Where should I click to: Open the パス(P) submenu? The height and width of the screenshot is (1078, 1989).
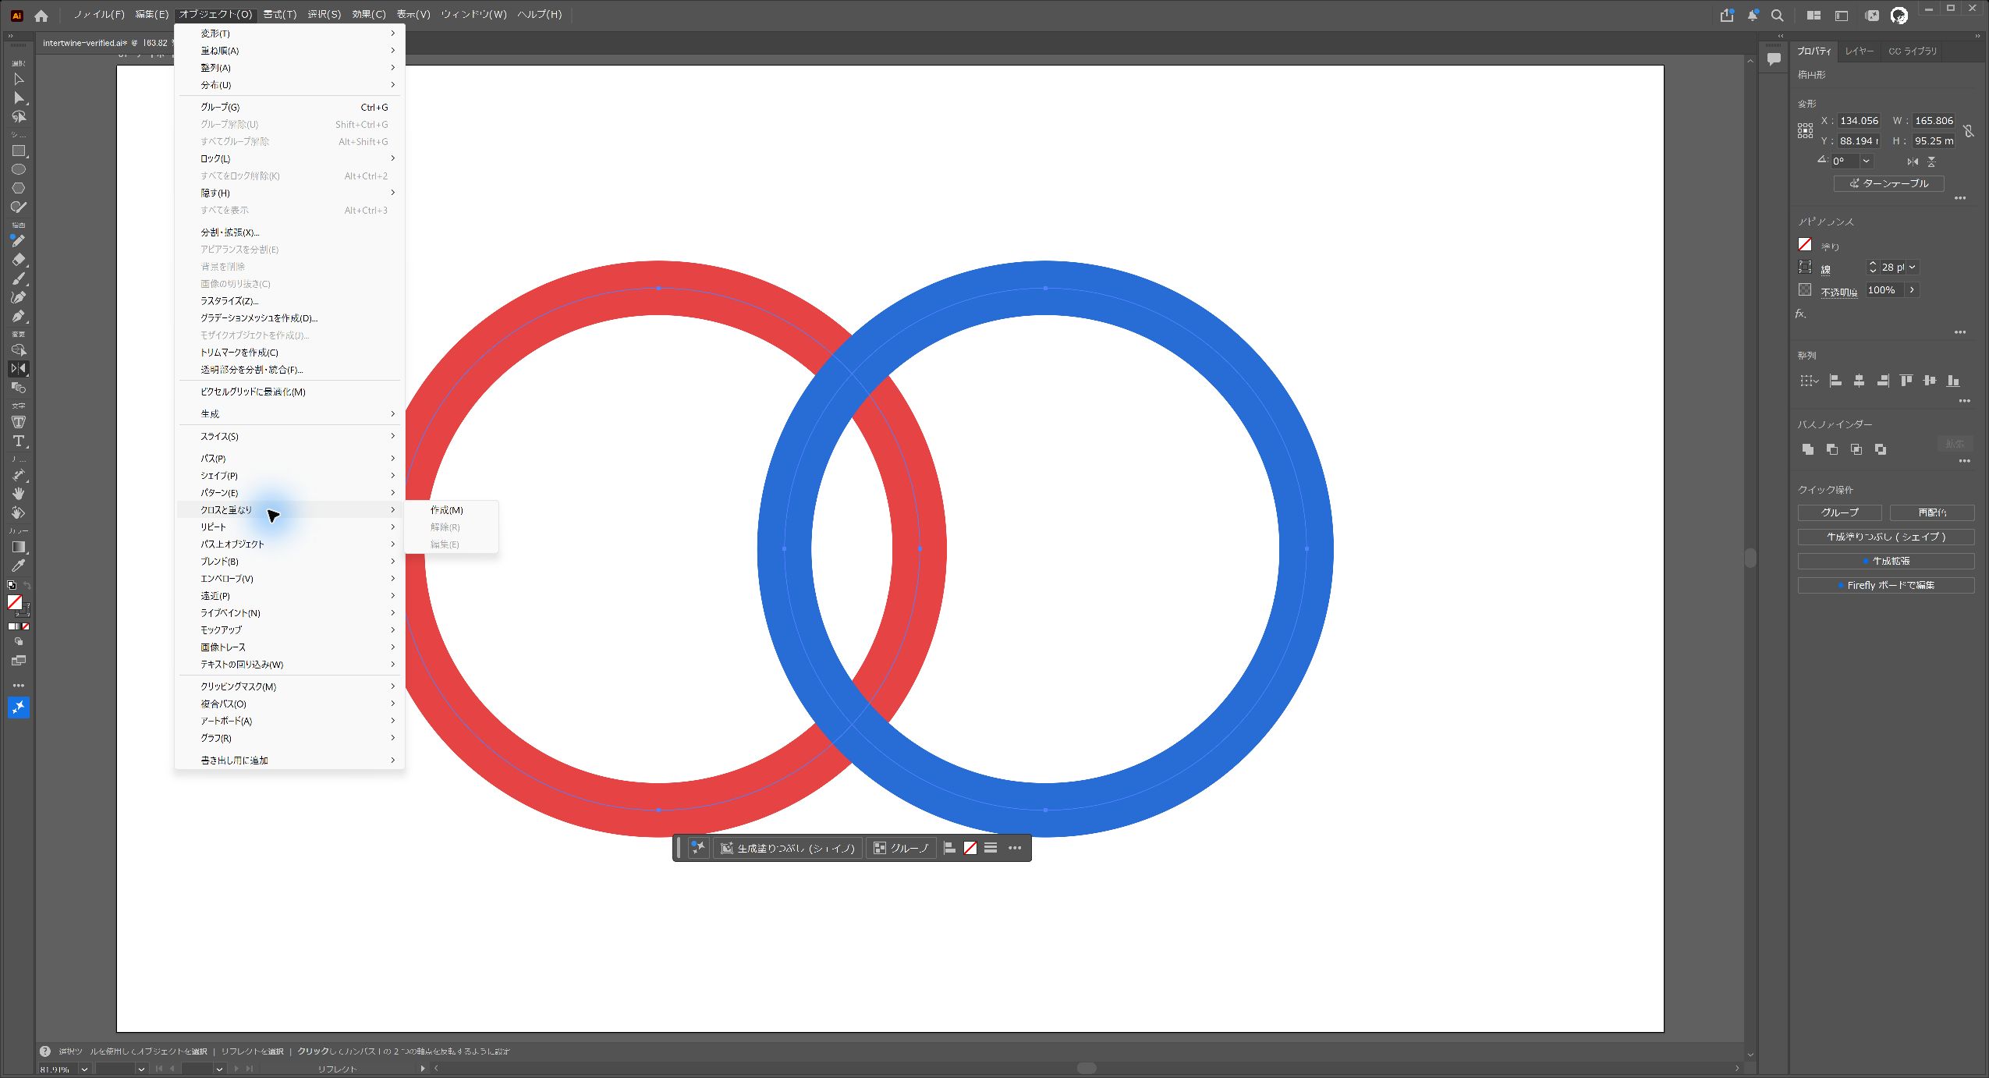click(x=289, y=459)
